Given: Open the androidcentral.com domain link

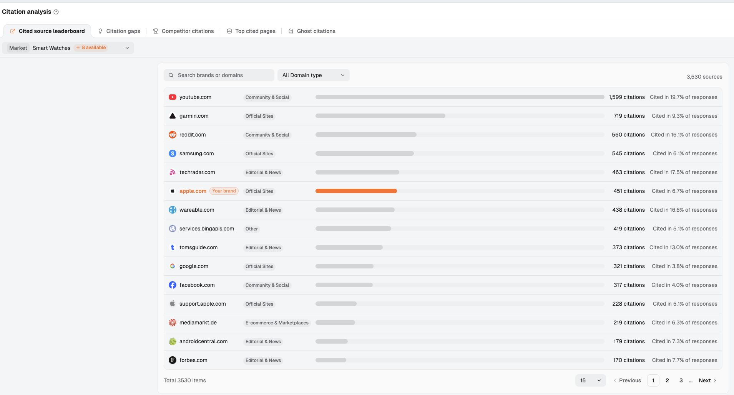Looking at the screenshot, I should [x=204, y=342].
